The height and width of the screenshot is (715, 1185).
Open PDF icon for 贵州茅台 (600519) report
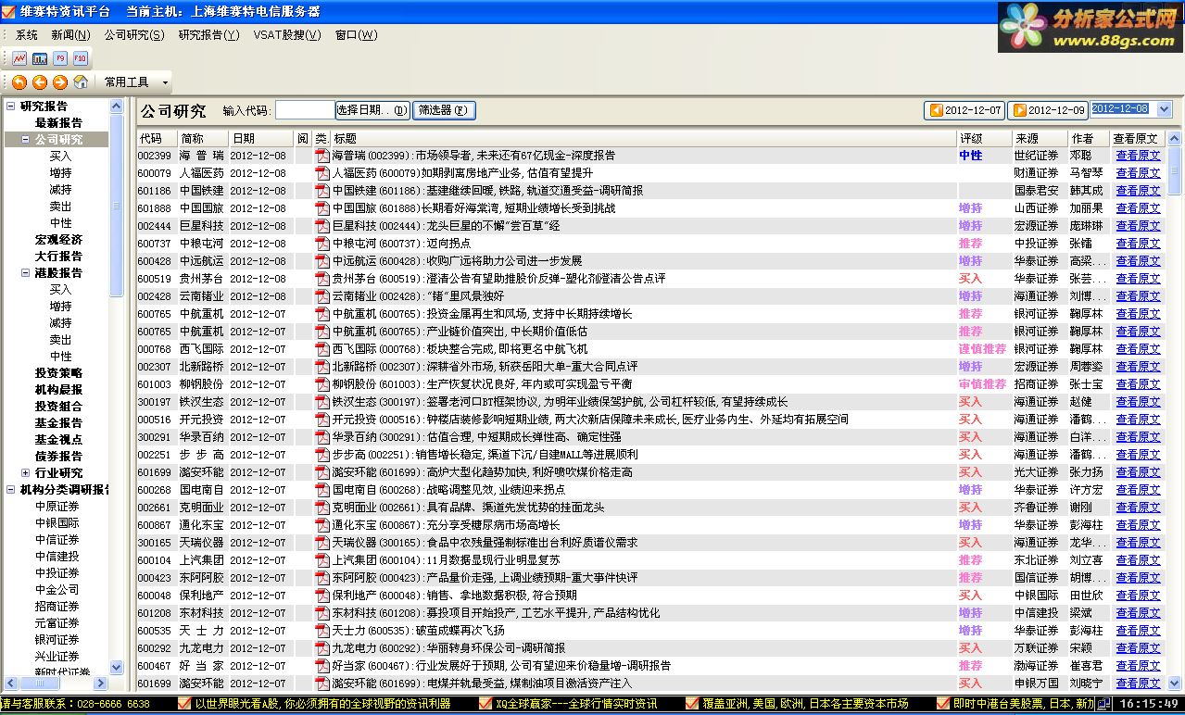point(322,279)
